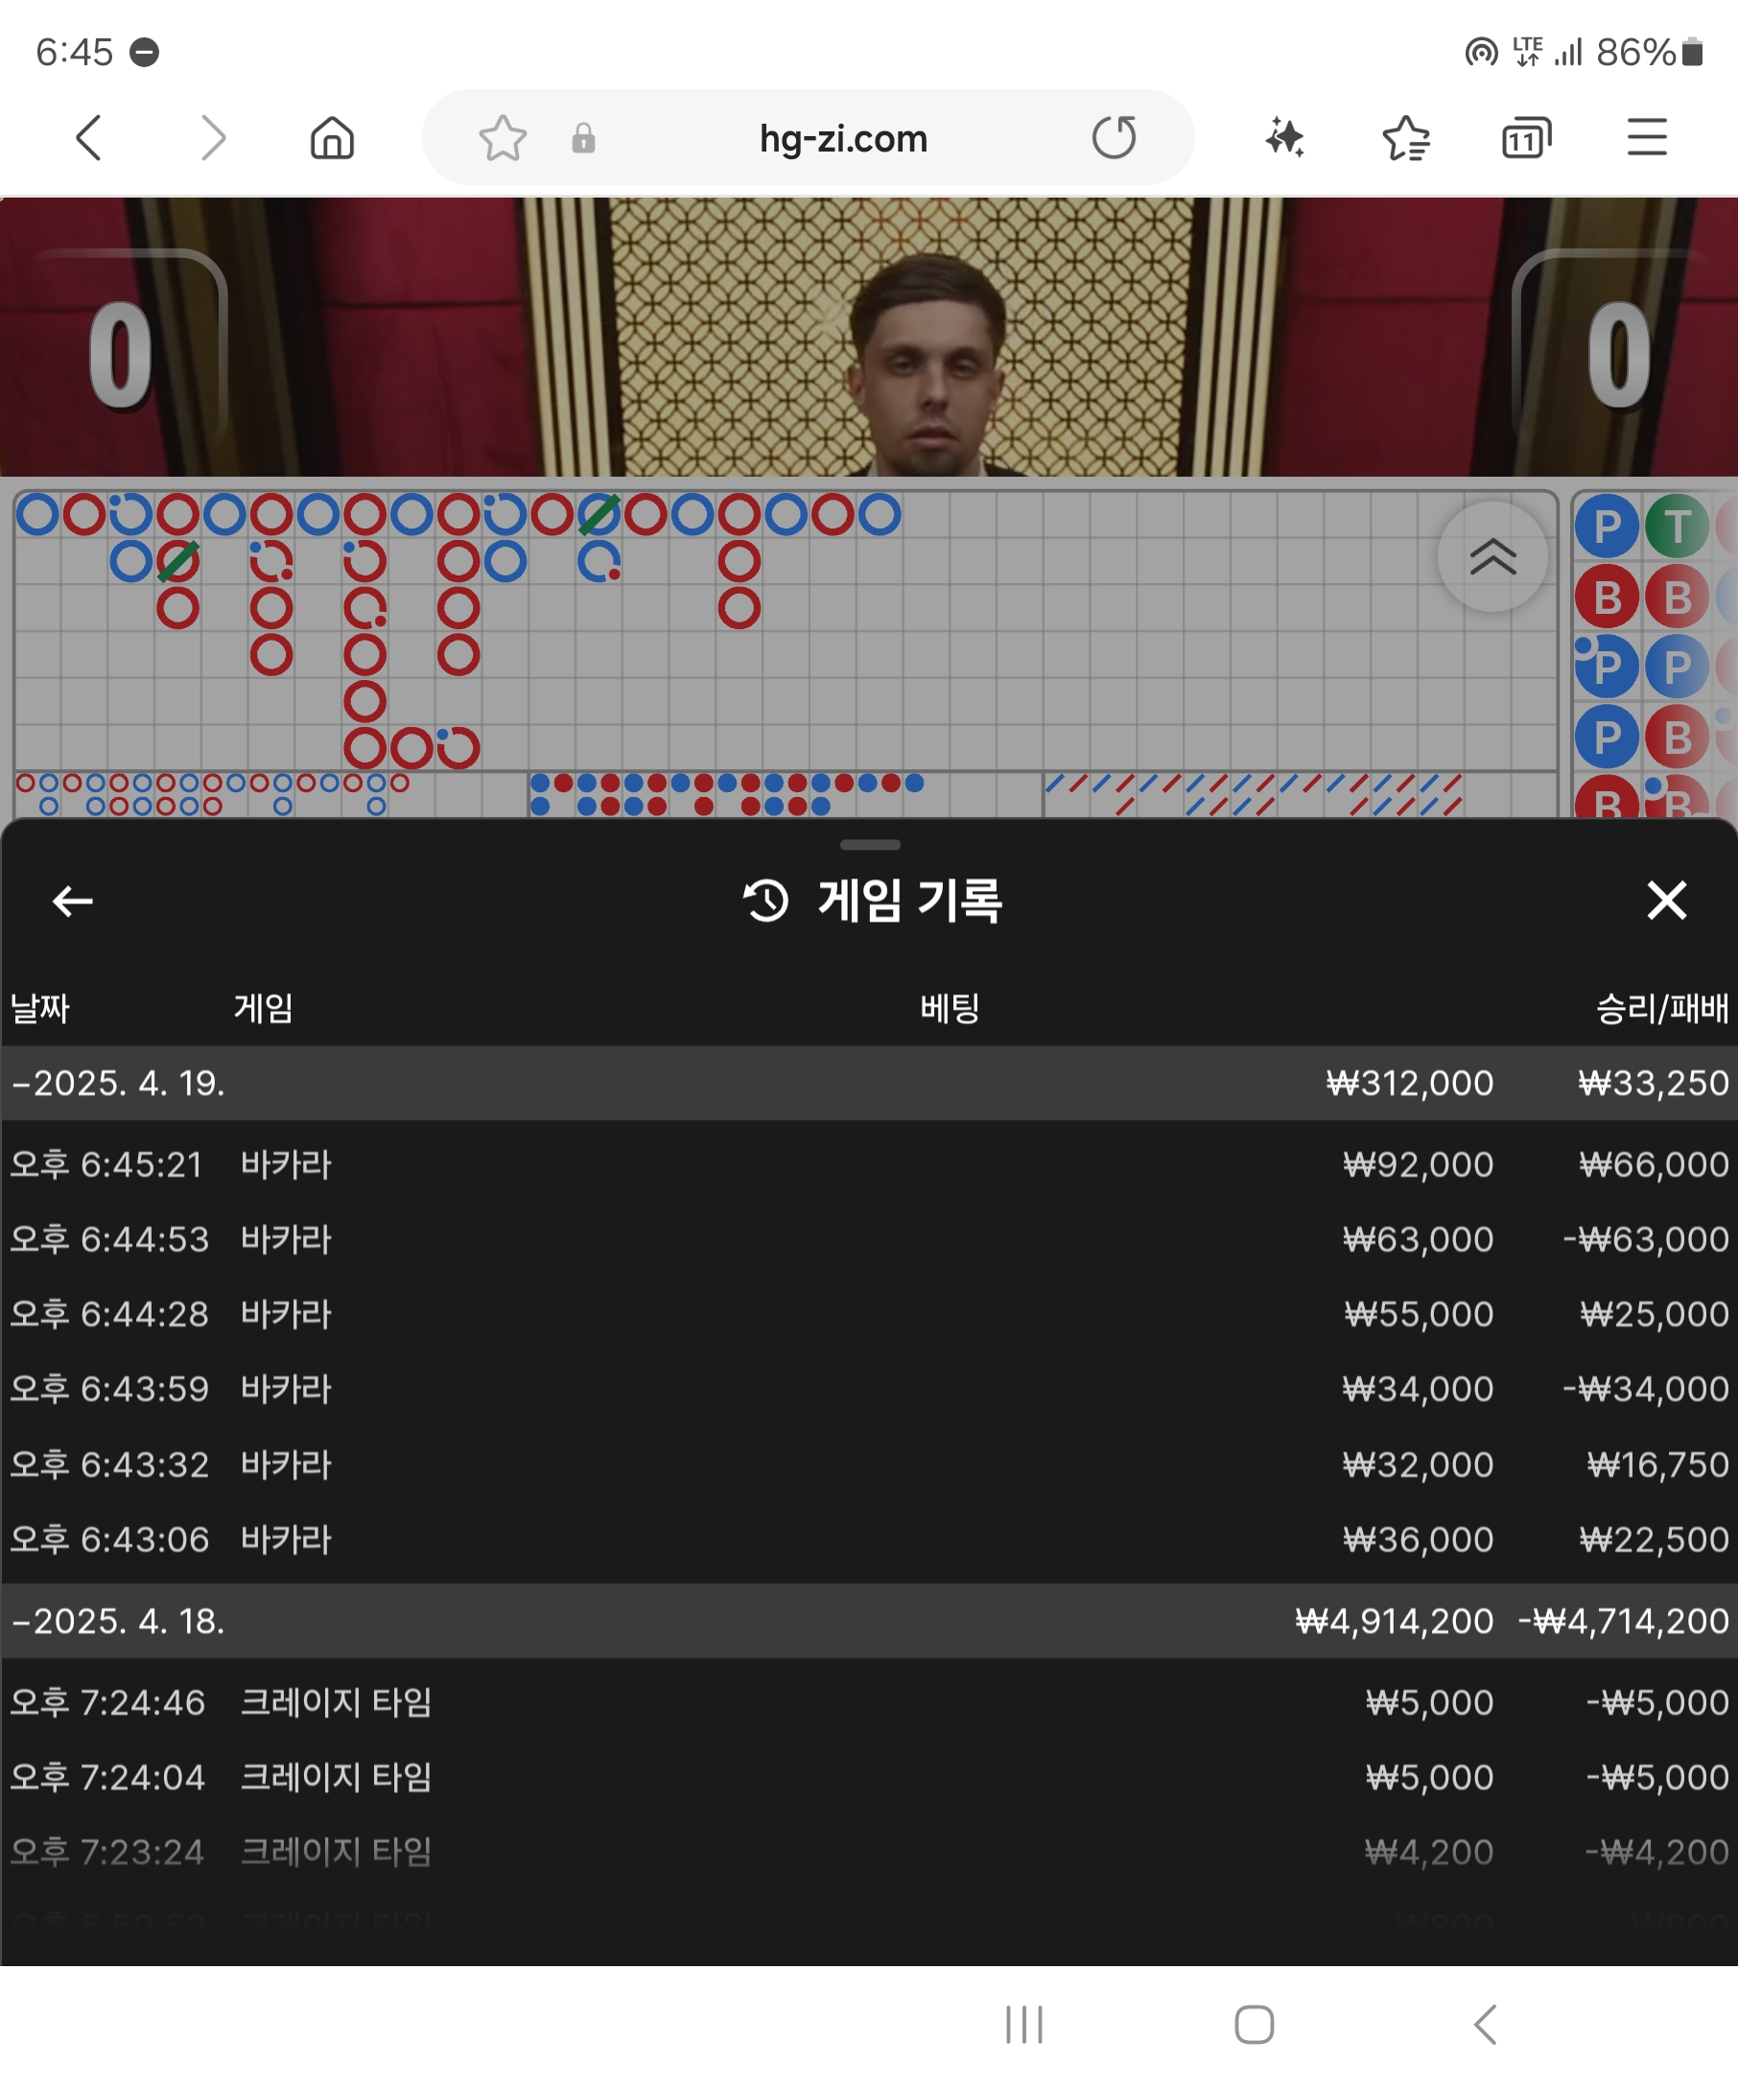This screenshot has width=1738, height=2087.
Task: Collapse the 2025. 4. 18. date group
Action: pos(119,1621)
